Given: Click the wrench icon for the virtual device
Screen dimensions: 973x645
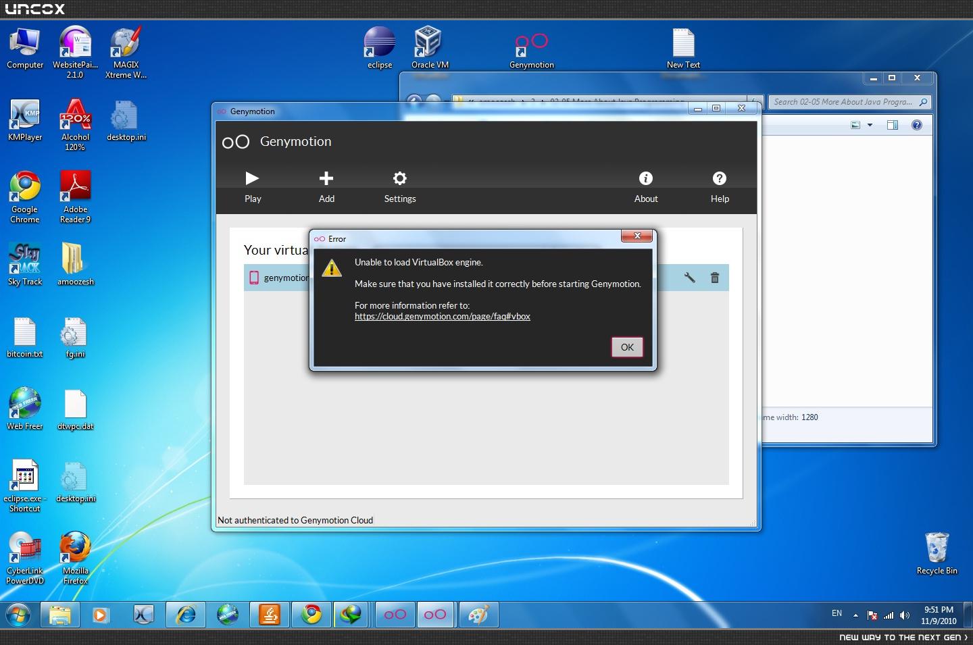Looking at the screenshot, I should (690, 278).
